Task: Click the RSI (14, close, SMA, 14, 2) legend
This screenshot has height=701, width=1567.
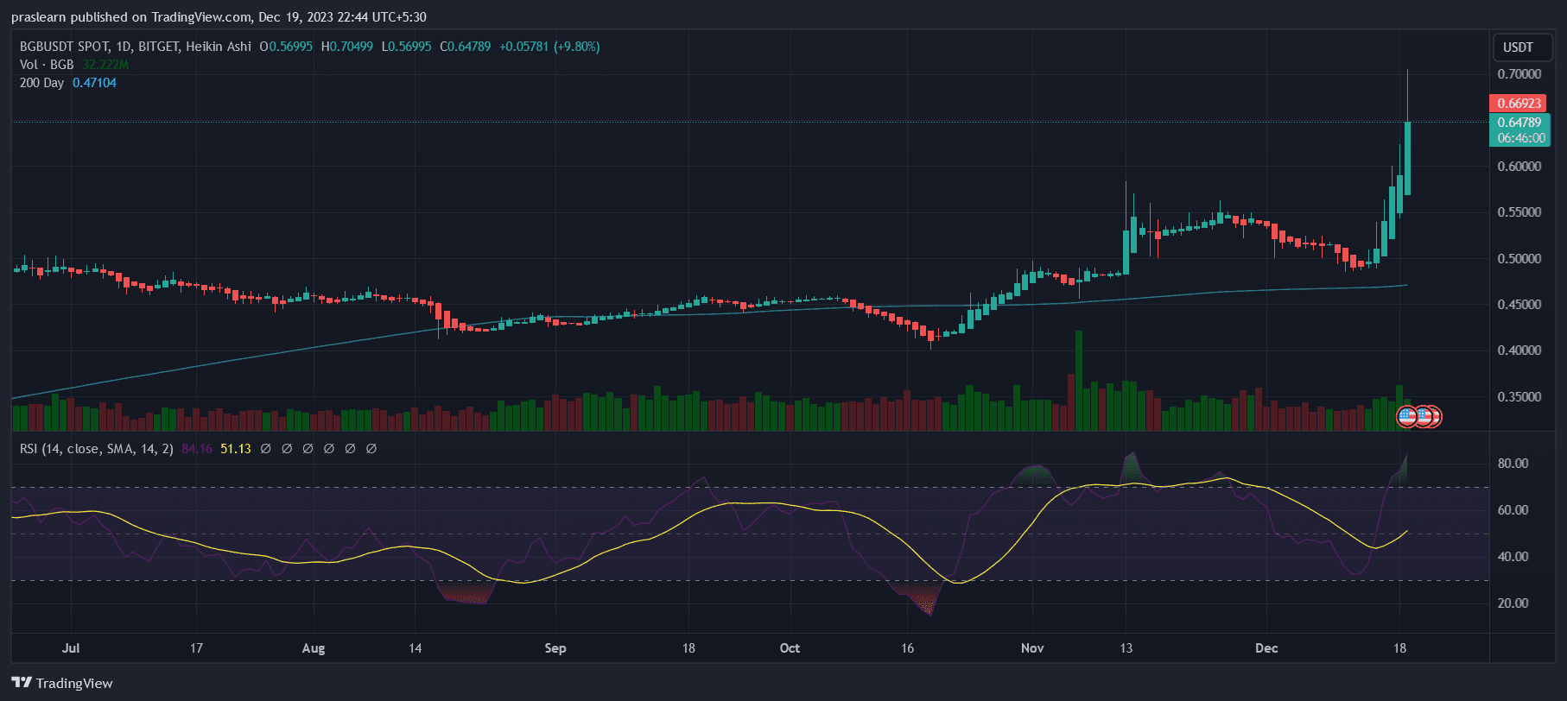Action: point(96,449)
